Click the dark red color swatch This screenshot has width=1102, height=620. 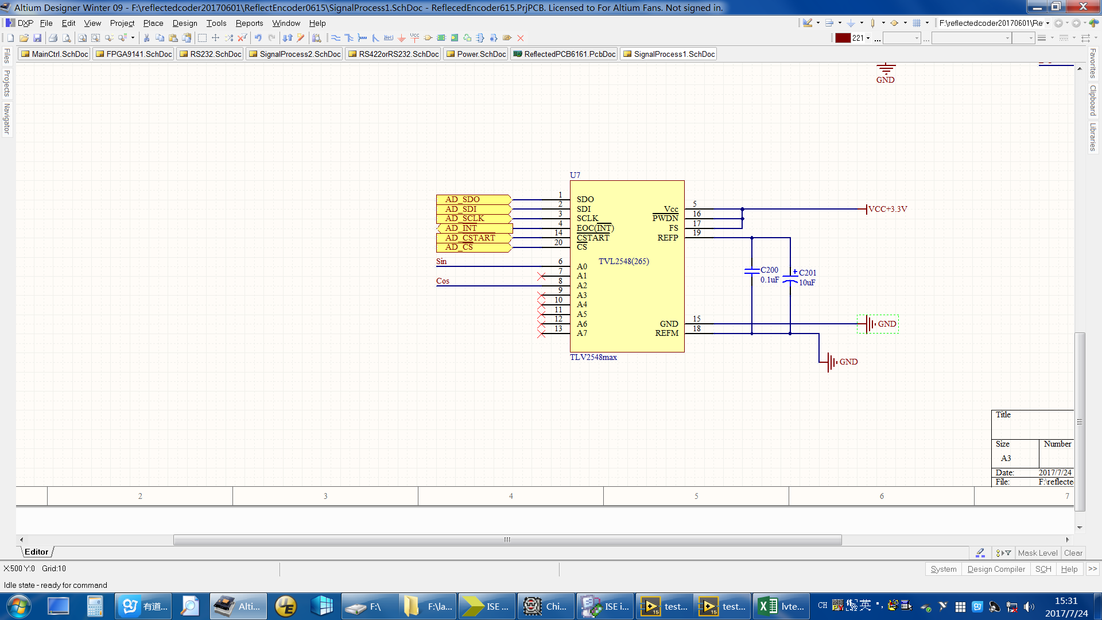[843, 38]
